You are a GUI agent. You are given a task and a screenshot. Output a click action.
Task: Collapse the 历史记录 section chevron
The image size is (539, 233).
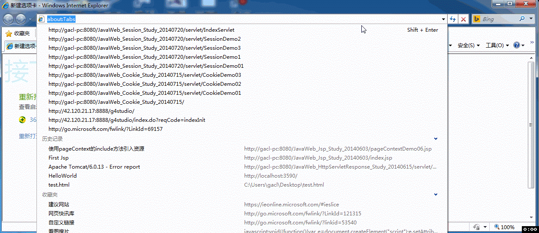pyautogui.click(x=436, y=139)
